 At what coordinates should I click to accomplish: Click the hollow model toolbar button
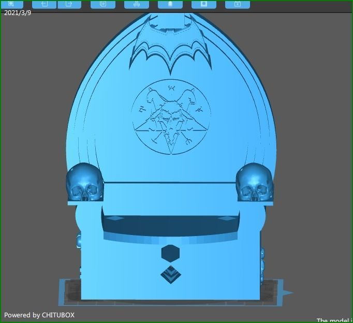pyautogui.click(x=170, y=4)
